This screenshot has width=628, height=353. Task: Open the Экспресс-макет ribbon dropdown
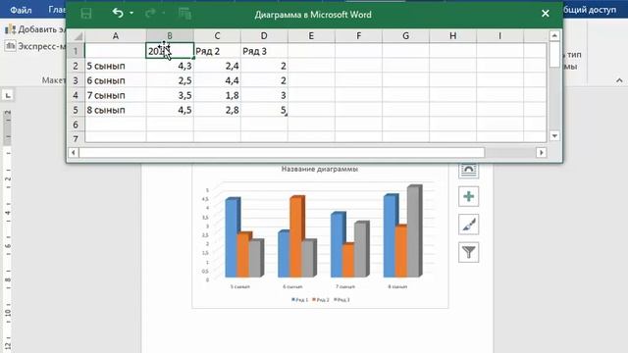pyautogui.click(x=36, y=46)
